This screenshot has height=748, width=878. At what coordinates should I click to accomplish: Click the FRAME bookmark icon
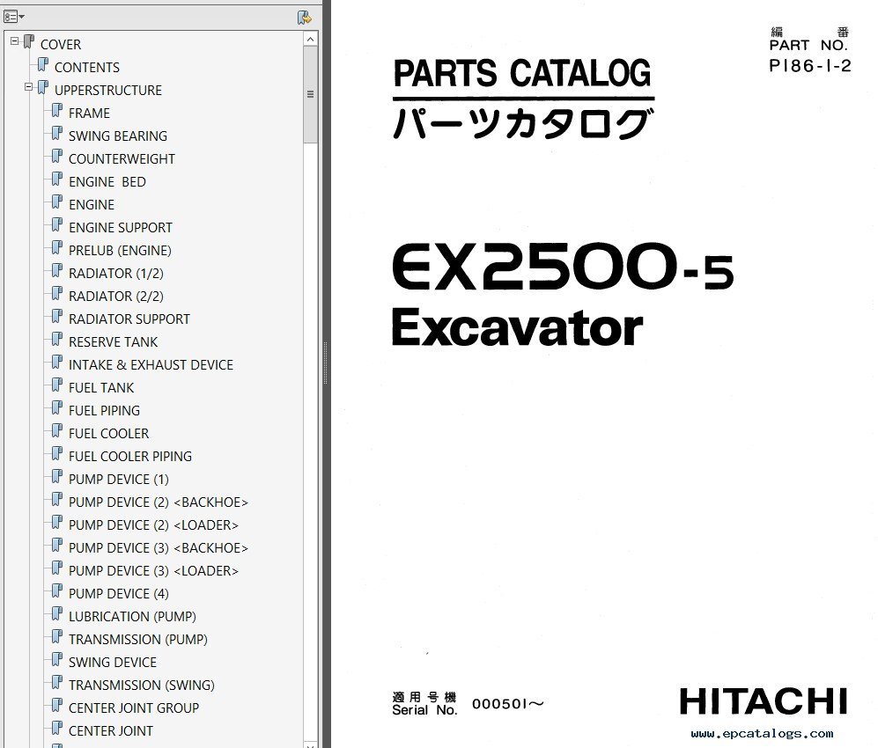coord(56,112)
